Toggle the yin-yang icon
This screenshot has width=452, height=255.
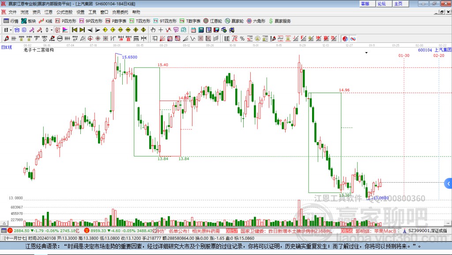[345, 39]
